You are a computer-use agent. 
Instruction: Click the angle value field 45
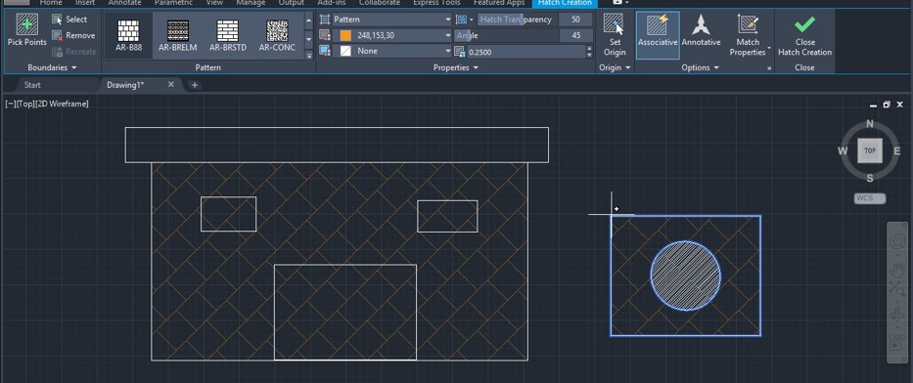(x=575, y=35)
